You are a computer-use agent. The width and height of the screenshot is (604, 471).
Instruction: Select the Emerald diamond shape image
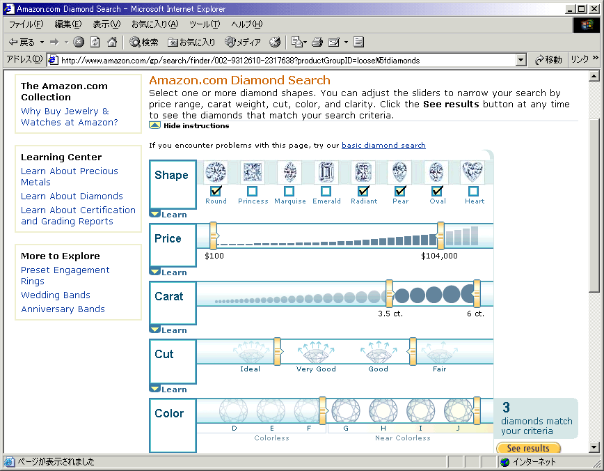(x=326, y=171)
